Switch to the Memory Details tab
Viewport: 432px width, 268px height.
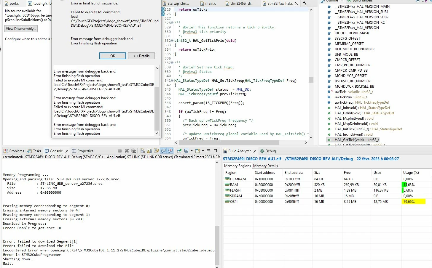click(265, 166)
